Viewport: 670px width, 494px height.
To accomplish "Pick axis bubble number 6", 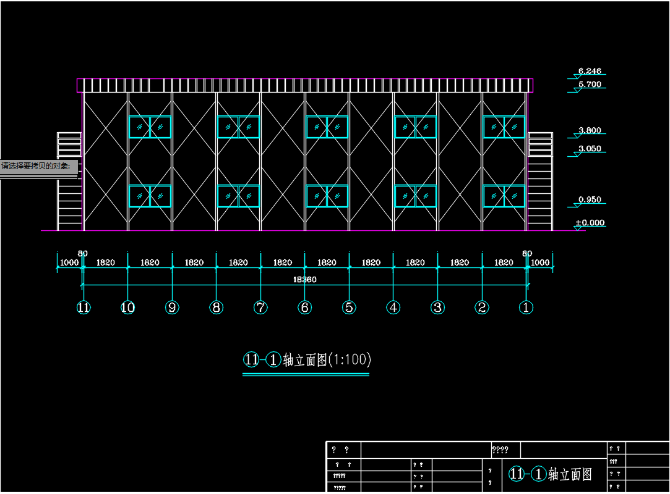I will 304,307.
